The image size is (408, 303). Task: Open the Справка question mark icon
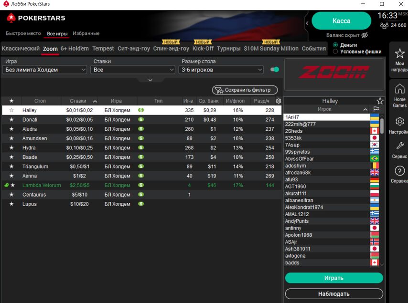click(x=399, y=171)
